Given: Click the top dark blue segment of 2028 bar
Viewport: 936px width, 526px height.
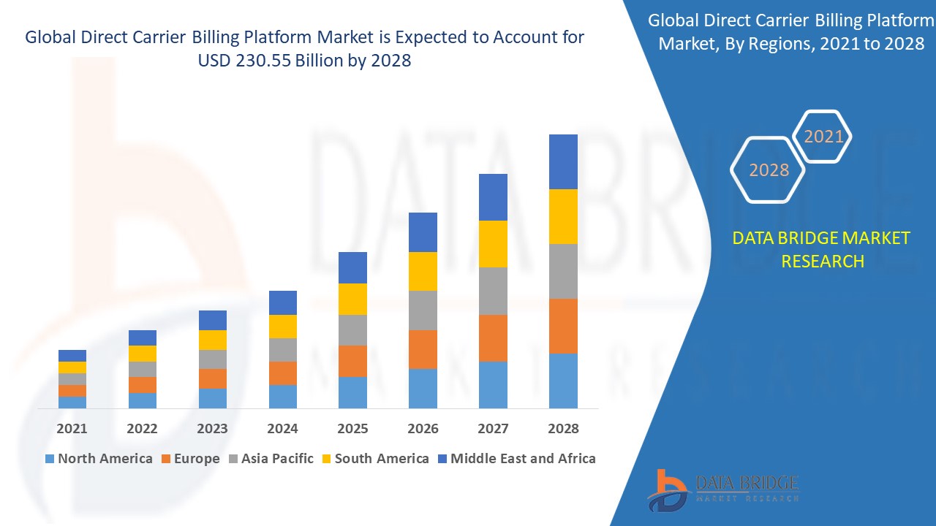Looking at the screenshot, I should [563, 161].
